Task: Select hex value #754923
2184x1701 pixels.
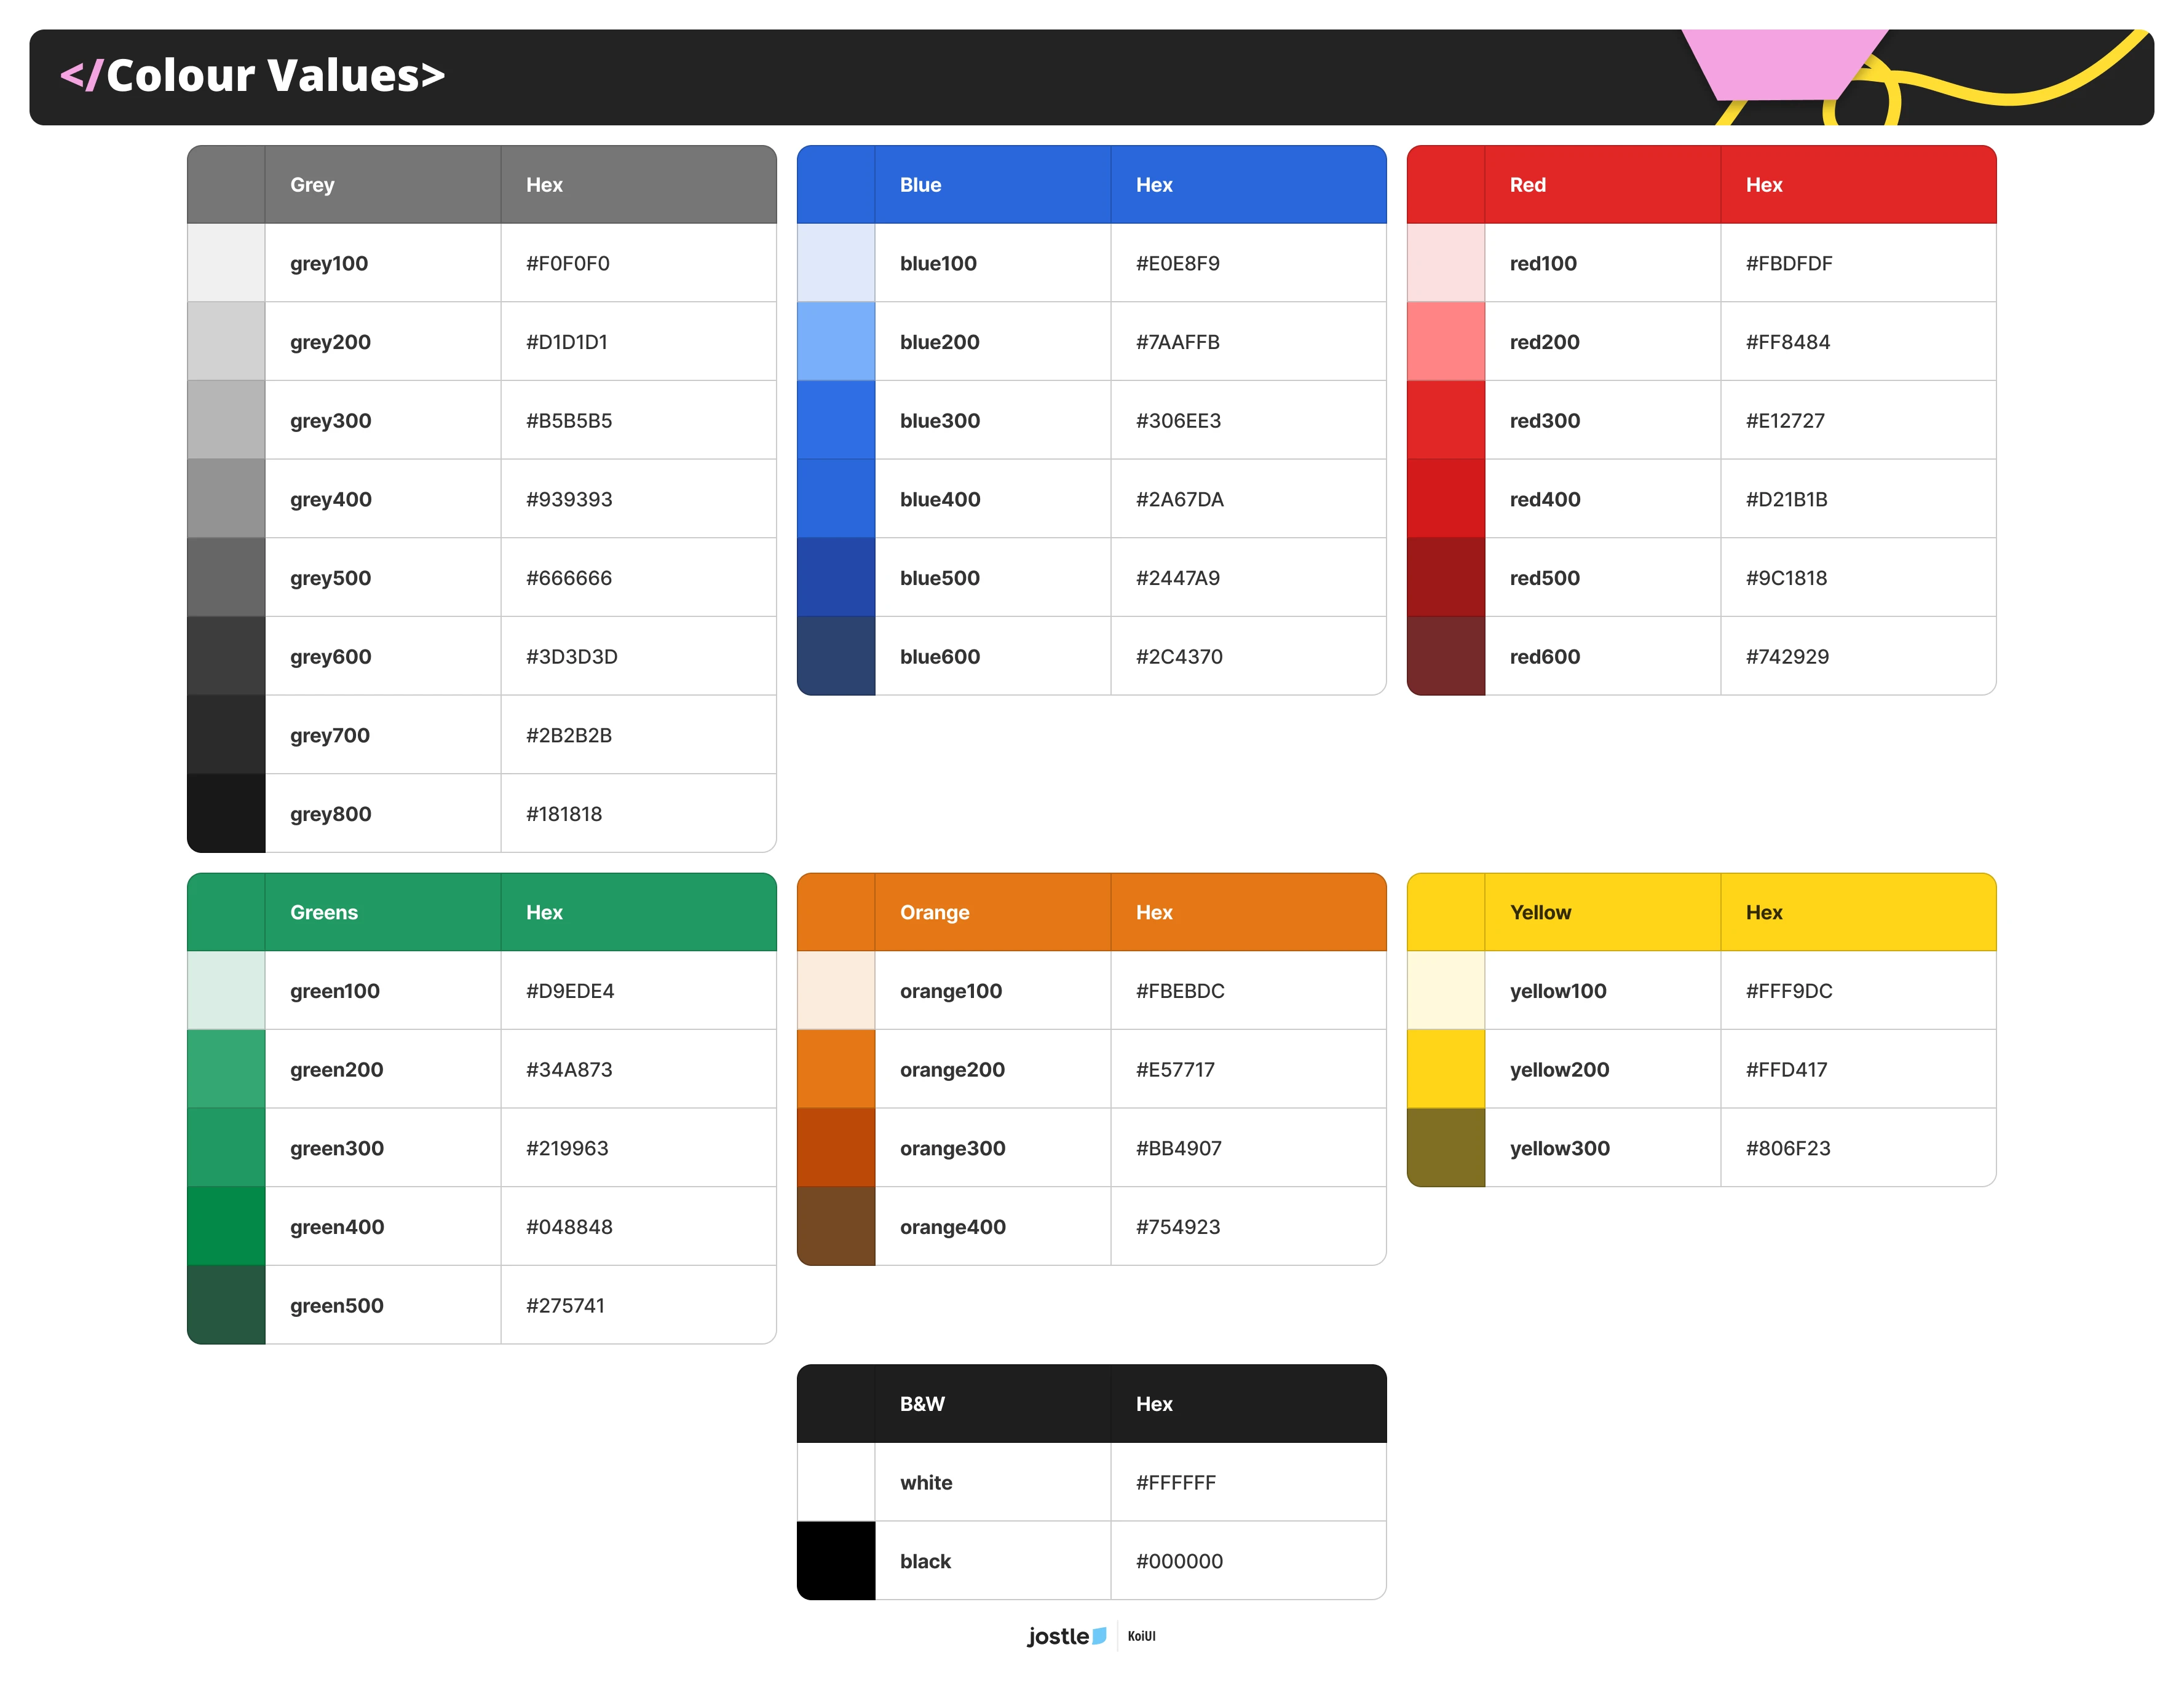Action: pyautogui.click(x=1178, y=1227)
